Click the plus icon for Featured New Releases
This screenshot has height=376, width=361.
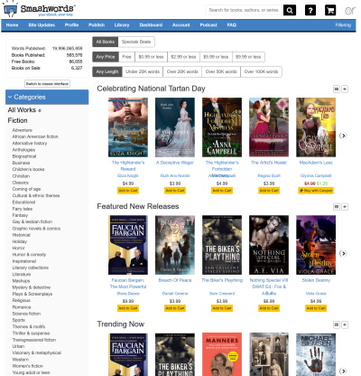(345, 207)
